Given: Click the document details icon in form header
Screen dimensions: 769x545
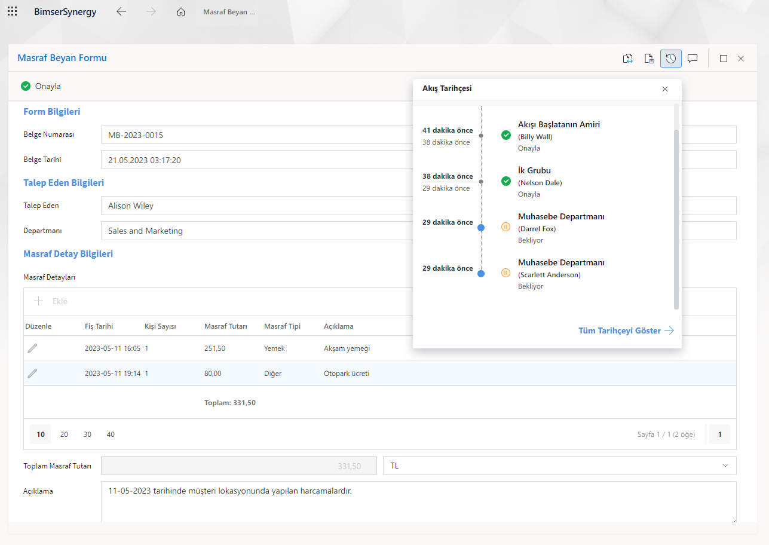Looking at the screenshot, I should point(649,58).
